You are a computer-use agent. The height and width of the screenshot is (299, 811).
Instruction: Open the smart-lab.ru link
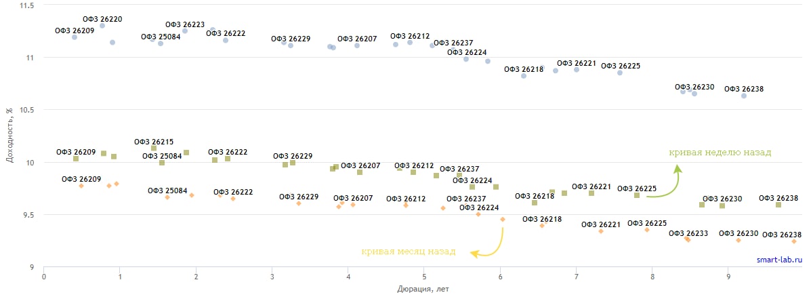pyautogui.click(x=779, y=260)
